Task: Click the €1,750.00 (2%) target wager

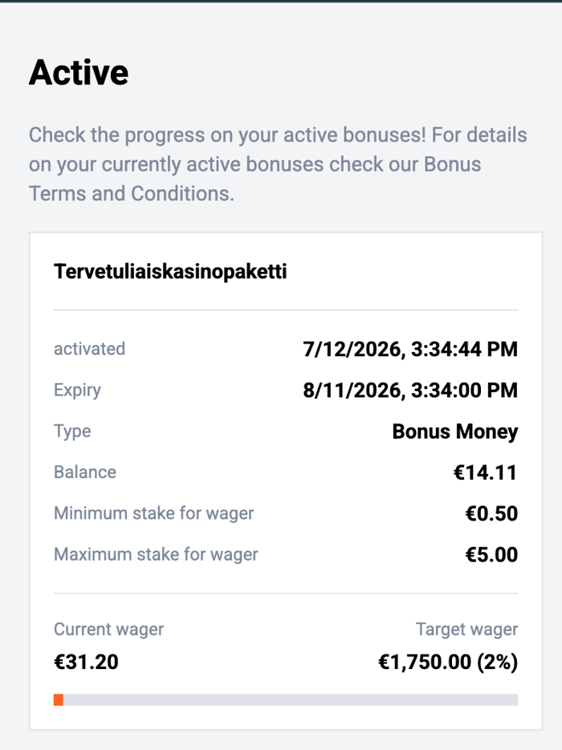Action: [448, 662]
